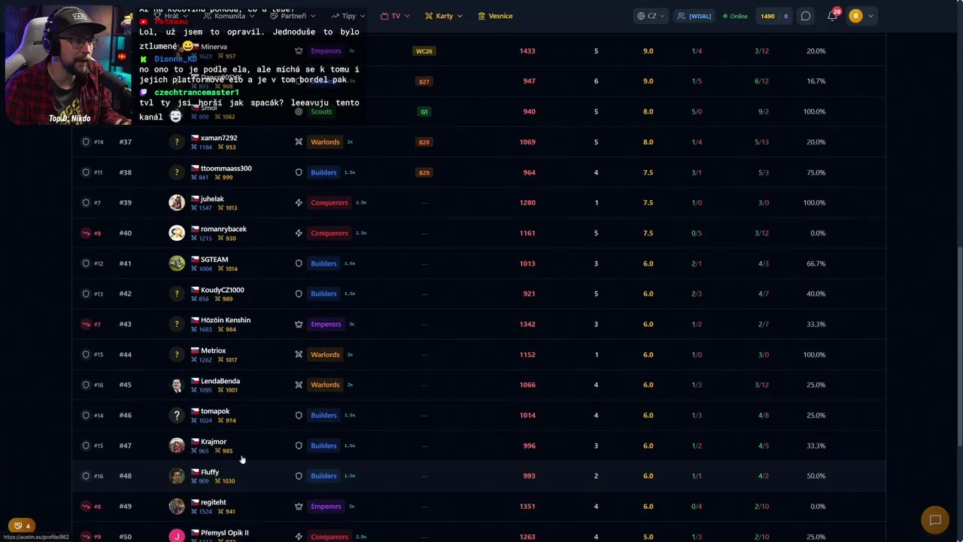Click the crown icon beside Hōzōin Kenshin's Emperors
The height and width of the screenshot is (542, 963).
point(299,324)
